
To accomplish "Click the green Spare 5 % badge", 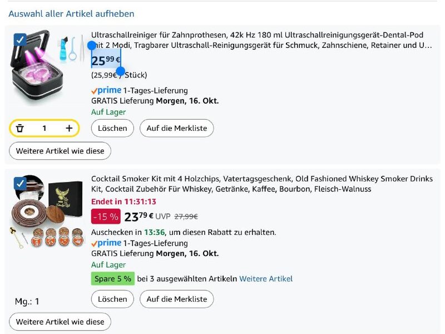I will pyautogui.click(x=113, y=278).
